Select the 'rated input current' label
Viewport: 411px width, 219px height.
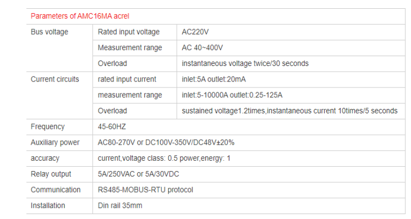click(127, 79)
